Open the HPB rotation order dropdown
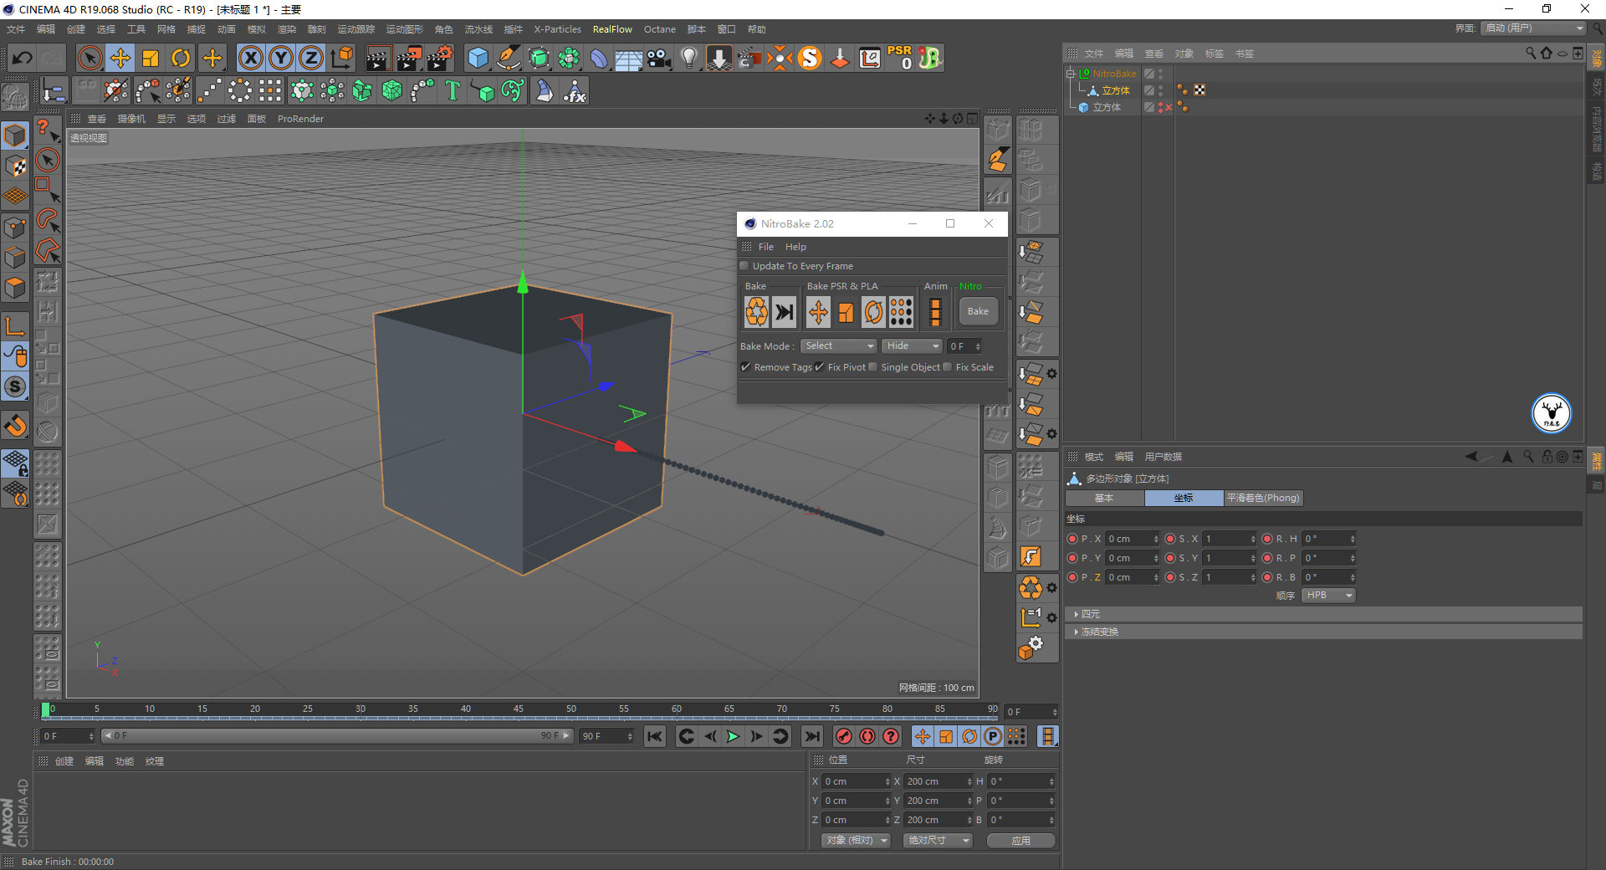The height and width of the screenshot is (870, 1606). click(x=1328, y=596)
